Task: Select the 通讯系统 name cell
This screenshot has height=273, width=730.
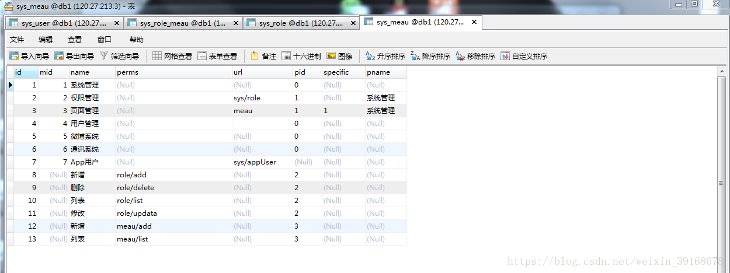Action: (x=92, y=149)
